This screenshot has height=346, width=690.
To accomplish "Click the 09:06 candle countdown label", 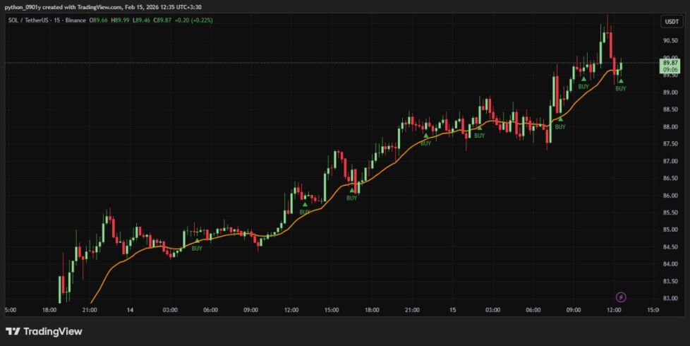I will 671,69.
